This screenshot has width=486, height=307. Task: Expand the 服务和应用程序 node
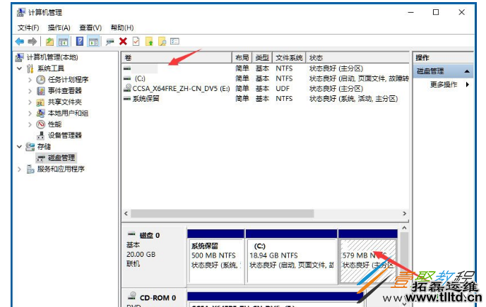(x=19, y=169)
